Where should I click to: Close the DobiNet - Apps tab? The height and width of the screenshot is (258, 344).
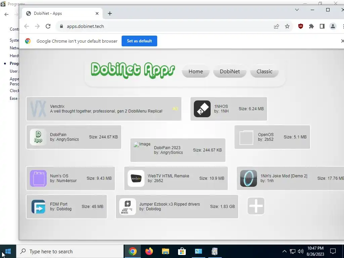[x=97, y=13]
